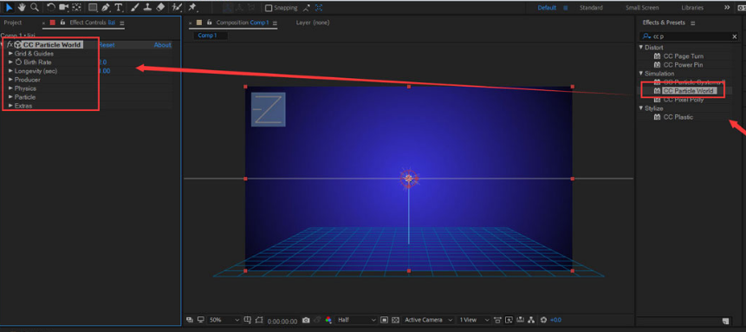Select the Hand tool
The height and width of the screenshot is (332, 746).
[22, 8]
